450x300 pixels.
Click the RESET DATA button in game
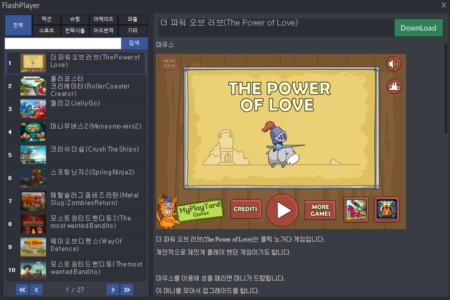(x=169, y=63)
